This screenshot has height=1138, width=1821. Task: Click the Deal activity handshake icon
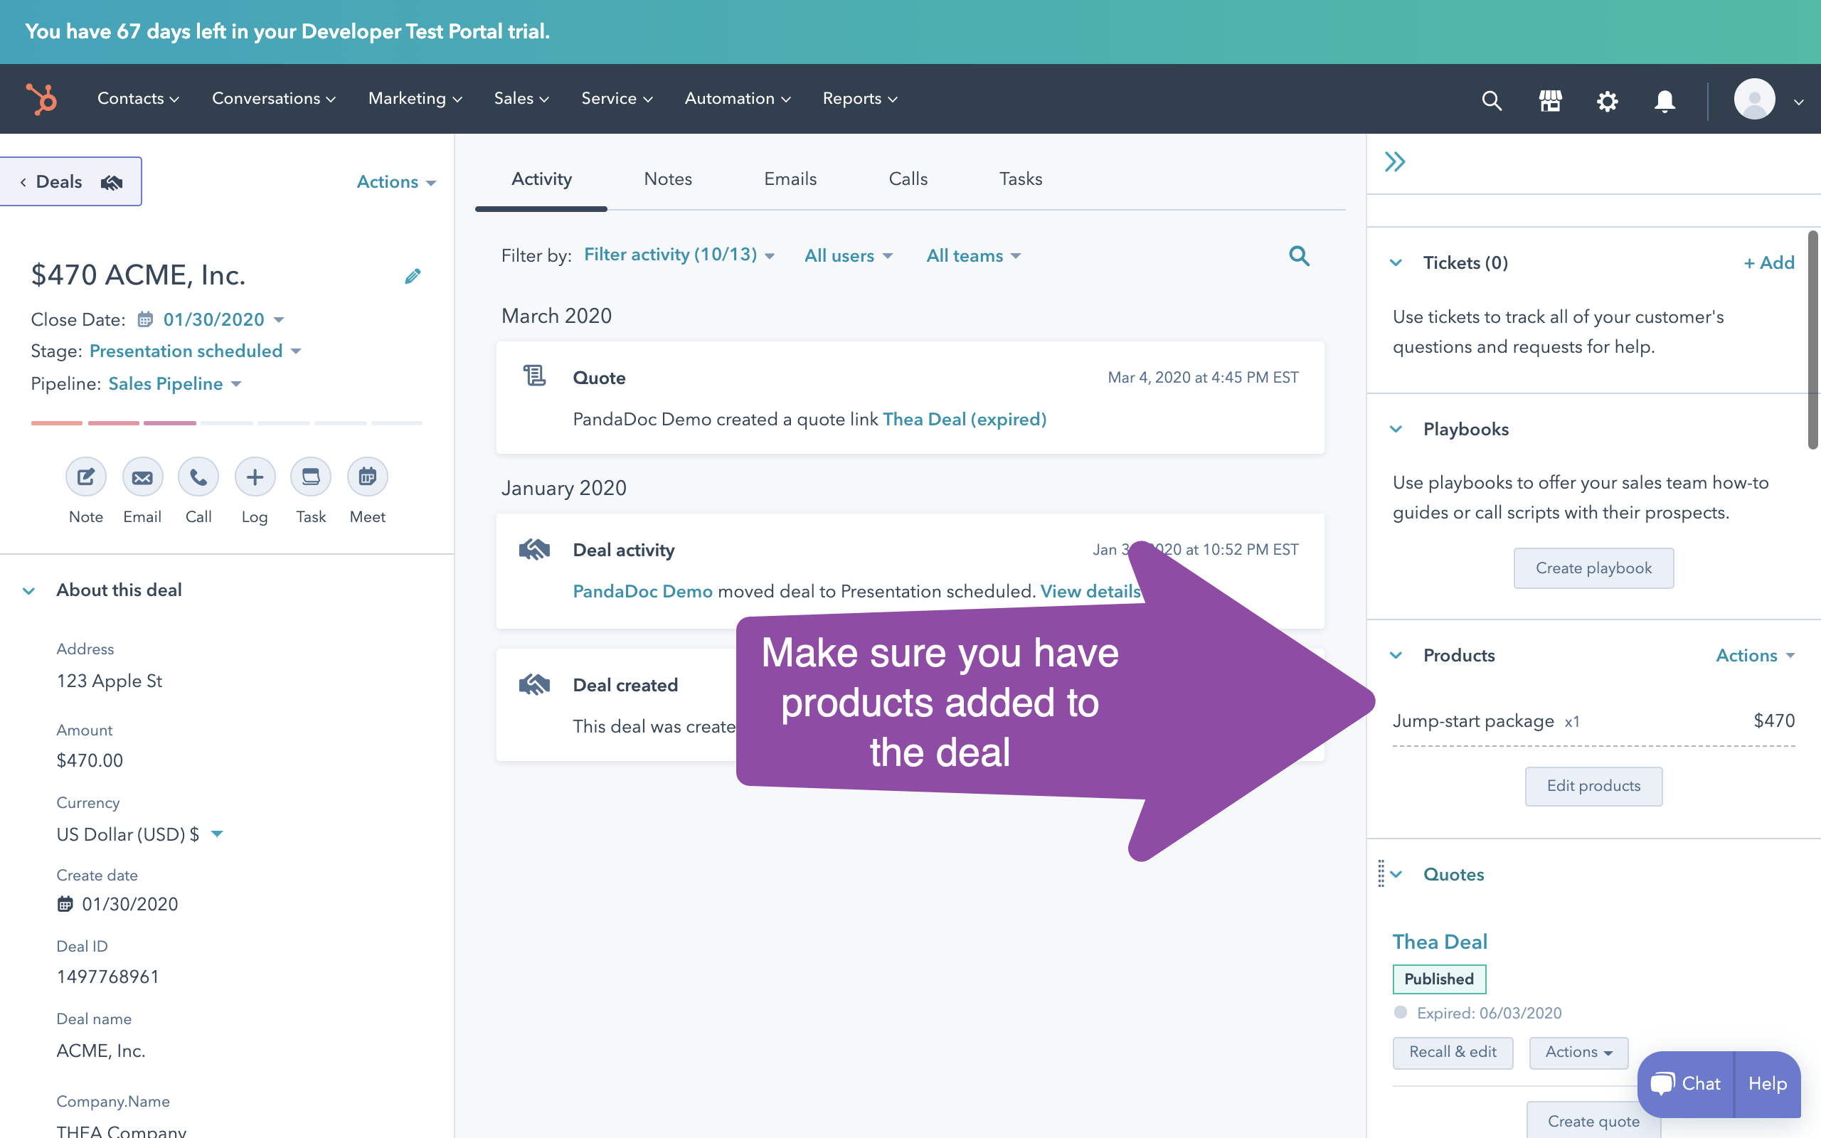[534, 549]
